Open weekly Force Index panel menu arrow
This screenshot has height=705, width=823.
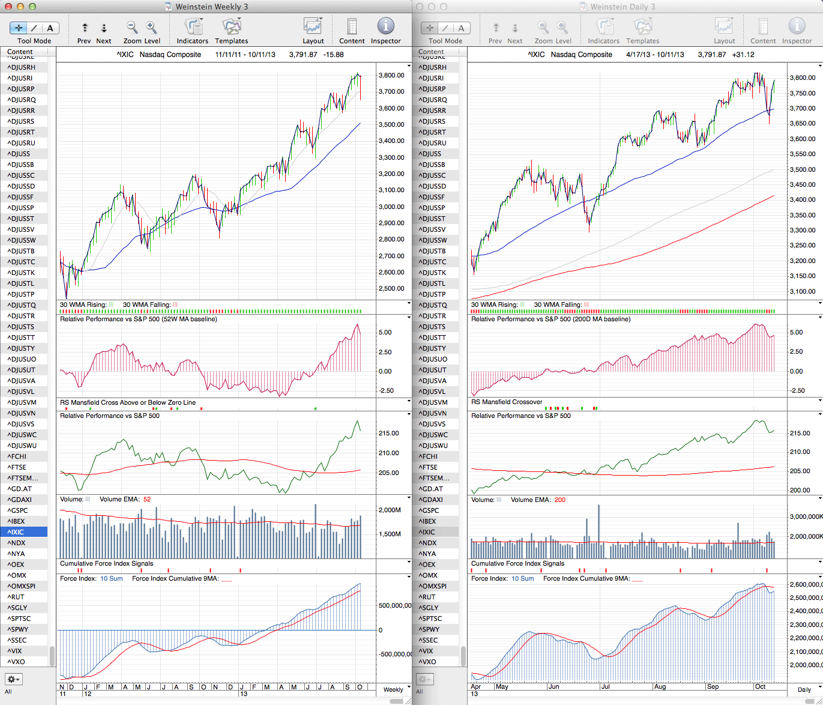pos(409,577)
